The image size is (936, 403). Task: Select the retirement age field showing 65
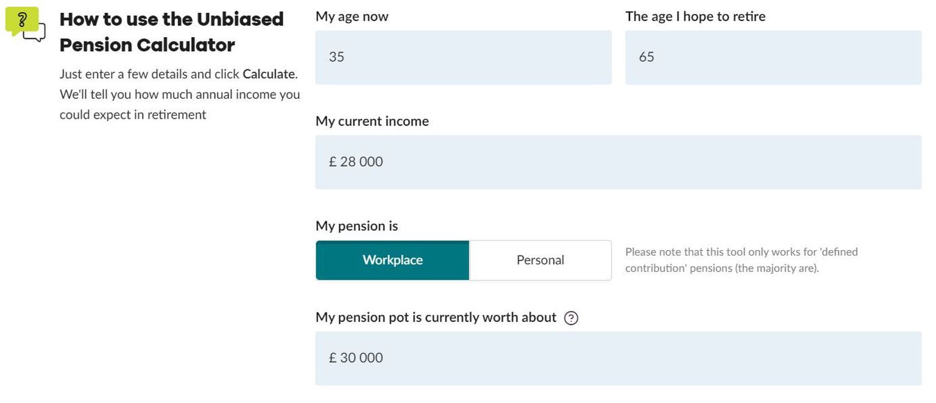773,57
